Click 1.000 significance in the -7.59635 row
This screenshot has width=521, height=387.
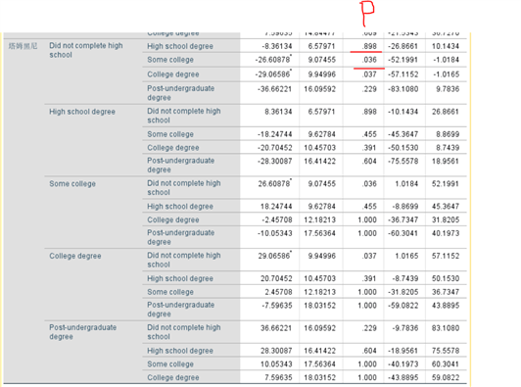click(x=367, y=306)
